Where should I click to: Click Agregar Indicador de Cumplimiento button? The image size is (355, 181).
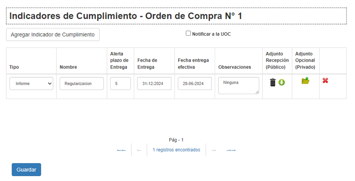point(52,34)
